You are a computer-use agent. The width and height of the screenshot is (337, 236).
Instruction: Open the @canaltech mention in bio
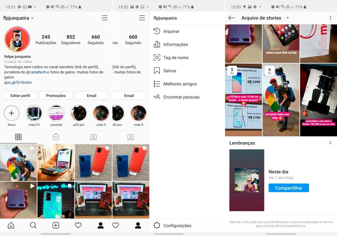pyautogui.click(x=36, y=72)
